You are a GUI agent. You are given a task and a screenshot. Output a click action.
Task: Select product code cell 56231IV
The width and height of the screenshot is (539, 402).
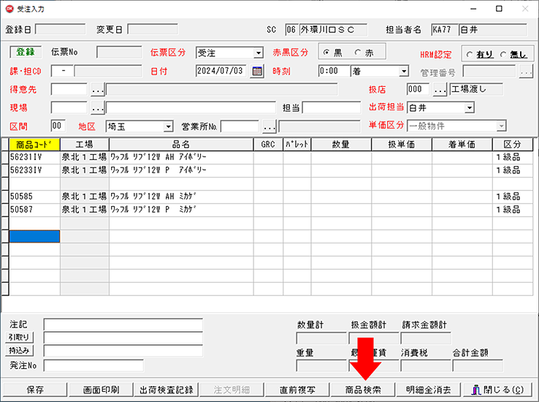point(34,157)
